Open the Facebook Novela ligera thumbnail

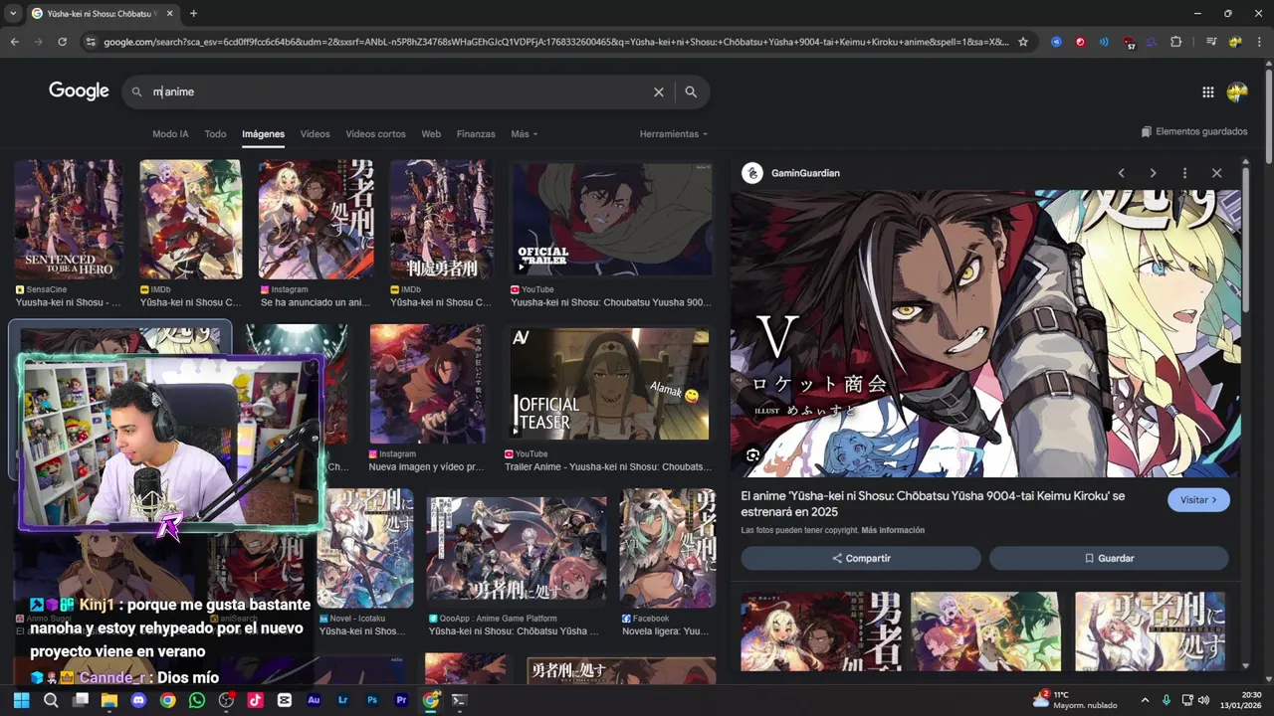pyautogui.click(x=668, y=548)
